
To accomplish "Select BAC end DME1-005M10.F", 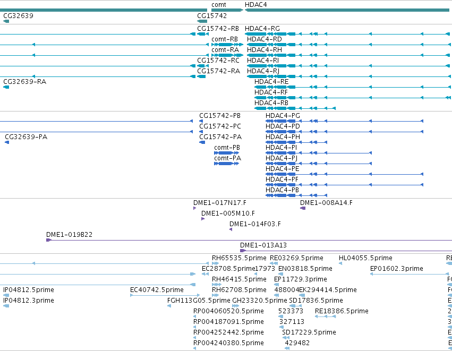I will tap(228, 214).
